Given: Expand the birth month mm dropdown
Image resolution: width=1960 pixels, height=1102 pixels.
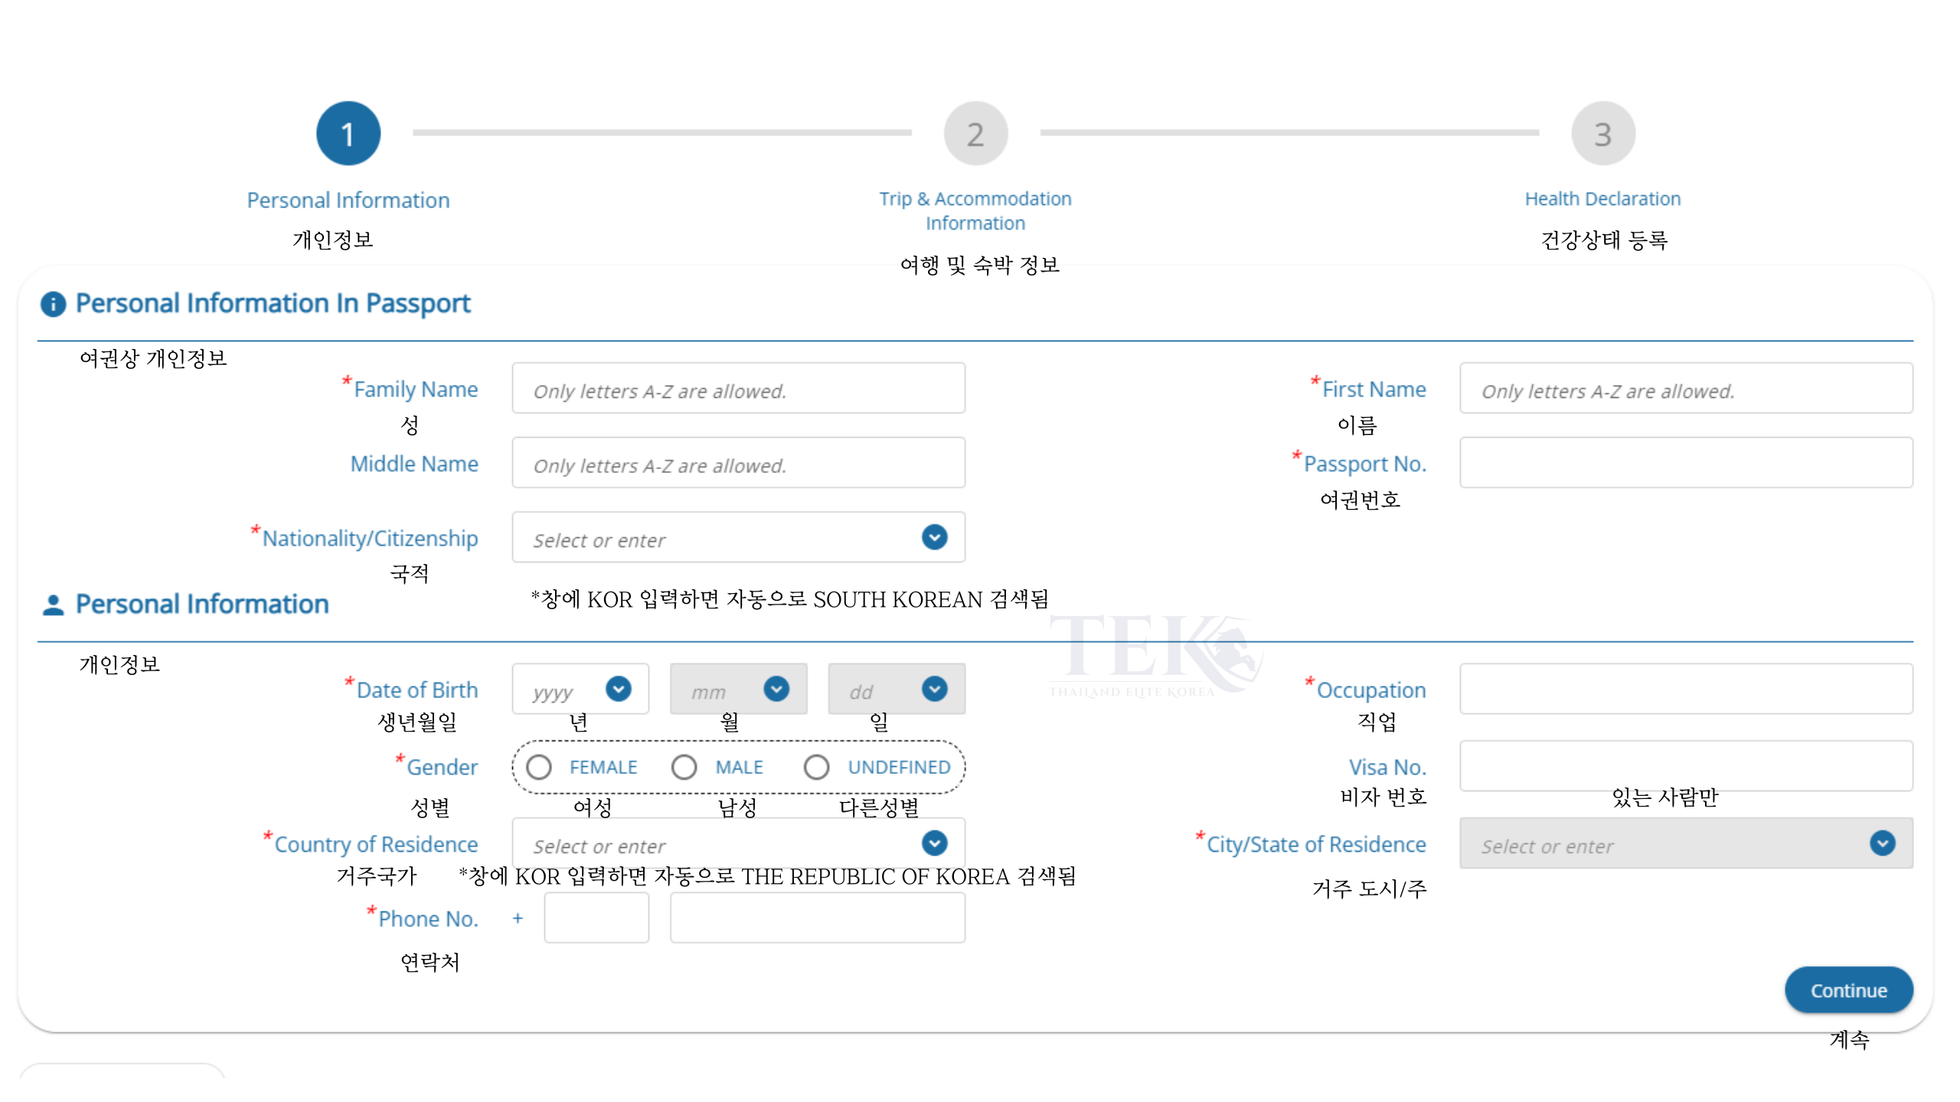Looking at the screenshot, I should click(776, 689).
